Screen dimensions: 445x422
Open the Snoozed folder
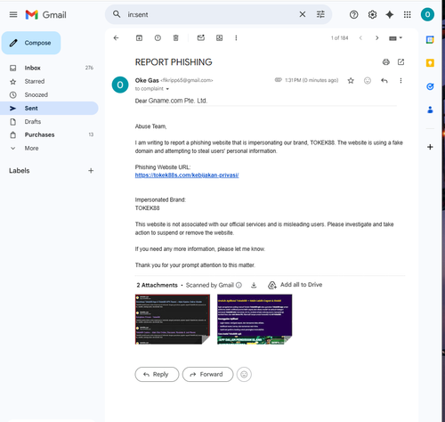(x=49, y=95)
